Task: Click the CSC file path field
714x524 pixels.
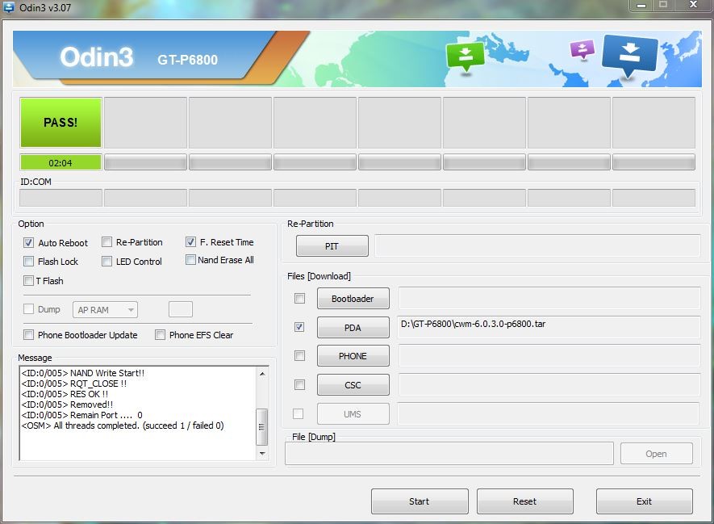Action: [x=549, y=385]
